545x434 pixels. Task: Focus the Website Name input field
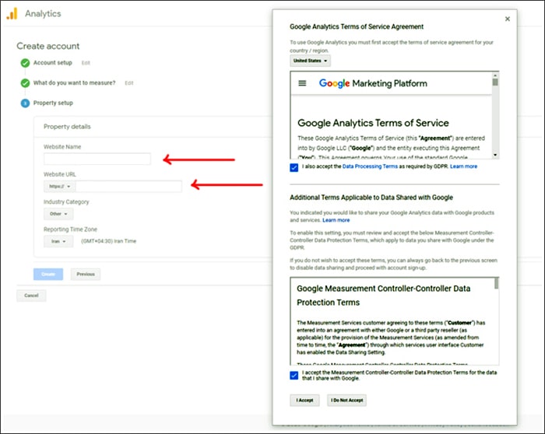click(x=97, y=159)
